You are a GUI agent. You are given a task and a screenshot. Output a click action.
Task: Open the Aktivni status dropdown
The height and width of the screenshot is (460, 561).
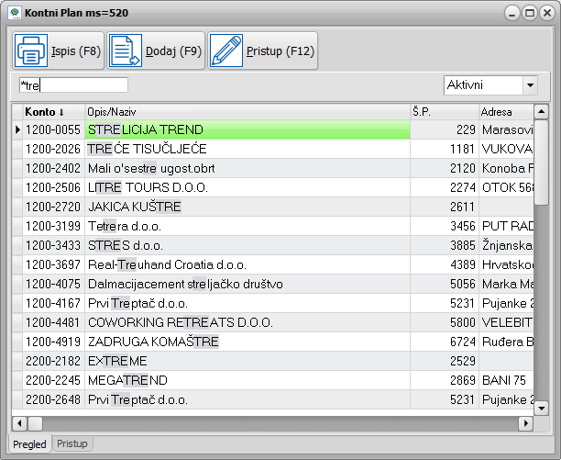[529, 85]
